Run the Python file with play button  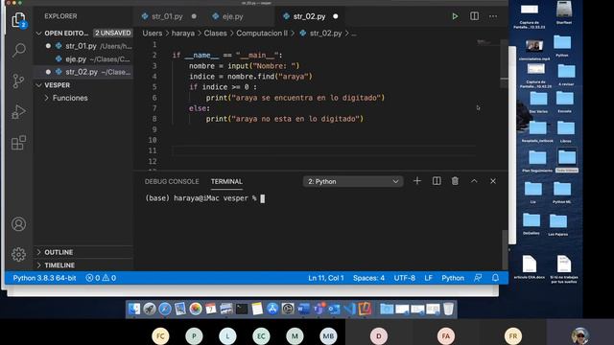pyautogui.click(x=455, y=16)
